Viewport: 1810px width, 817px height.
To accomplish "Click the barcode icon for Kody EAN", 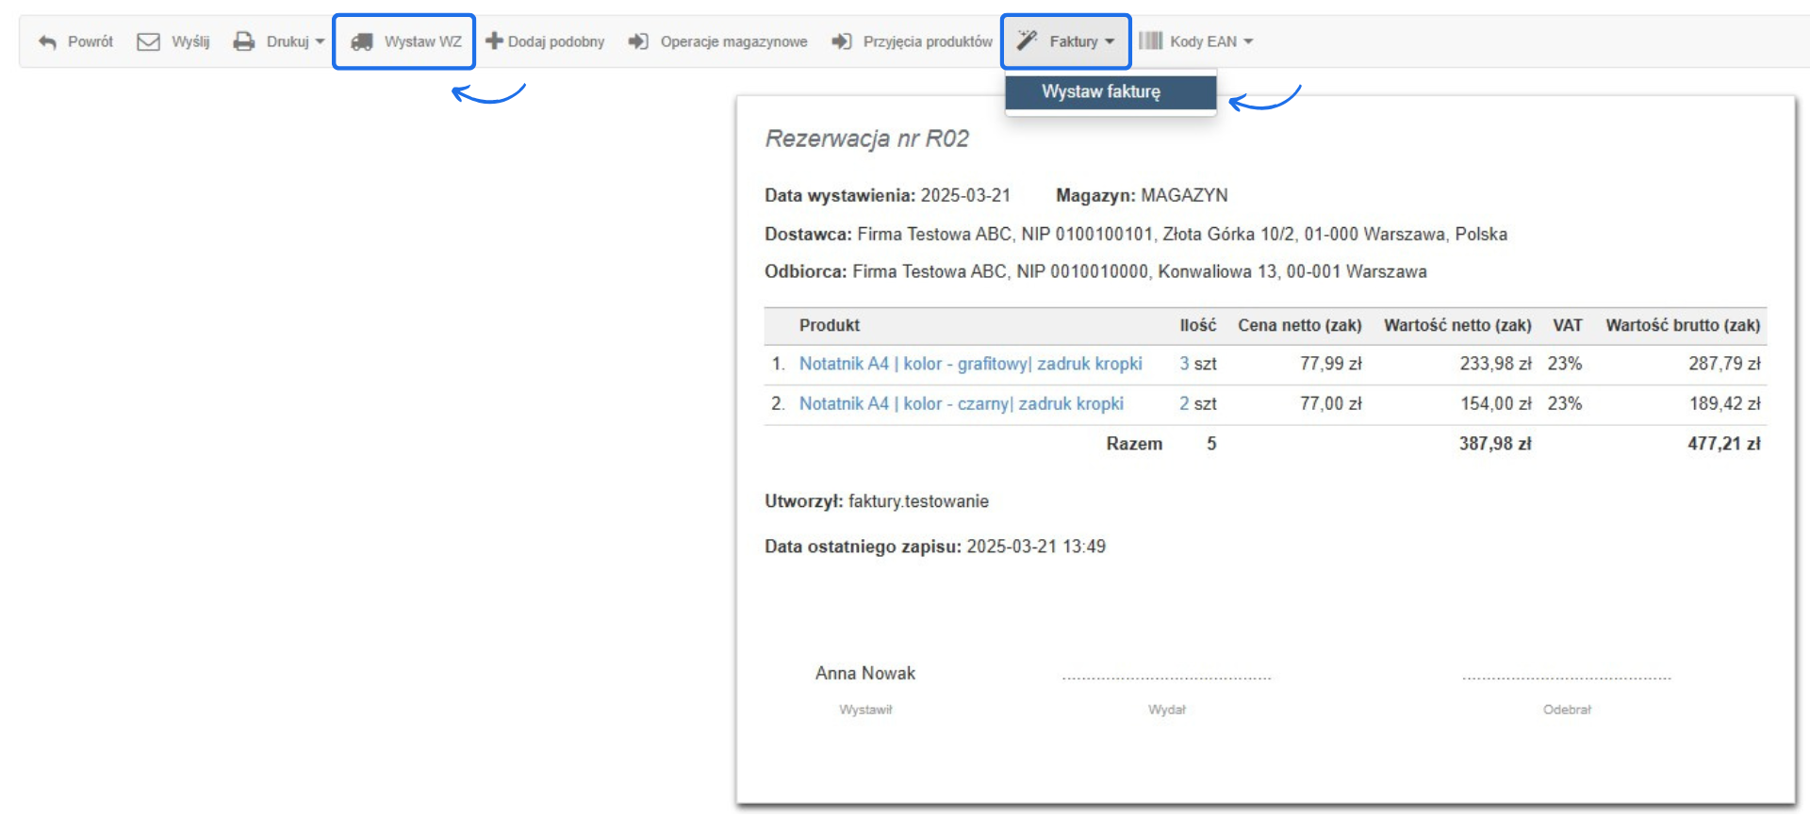I will point(1150,41).
